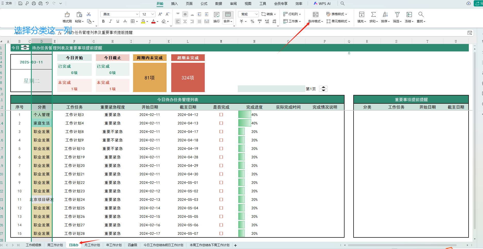Tick completion checkbox for 工作计划25
The width and height of the screenshot is (483, 249).
(221, 208)
